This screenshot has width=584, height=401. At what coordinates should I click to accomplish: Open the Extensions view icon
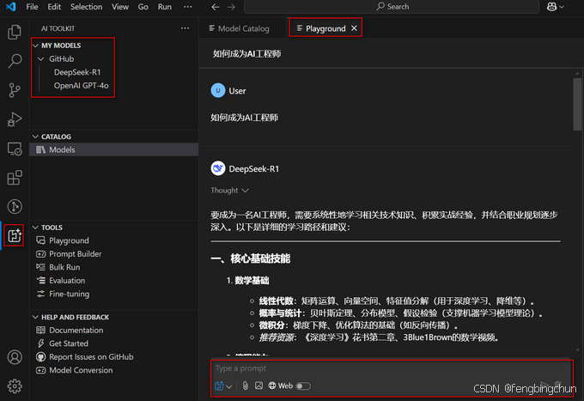(15, 178)
